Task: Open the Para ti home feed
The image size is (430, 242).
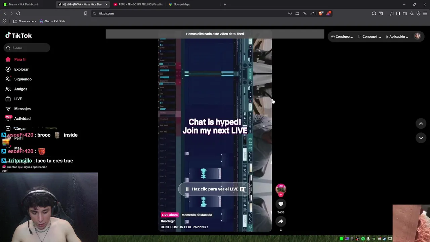Action: [x=15, y=59]
